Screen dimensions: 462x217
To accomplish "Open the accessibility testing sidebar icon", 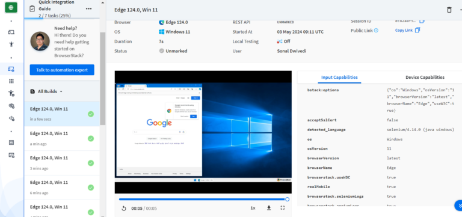I will point(11,44).
